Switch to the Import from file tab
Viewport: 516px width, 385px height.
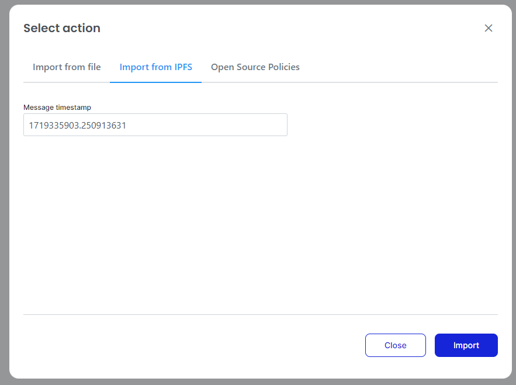click(x=67, y=67)
